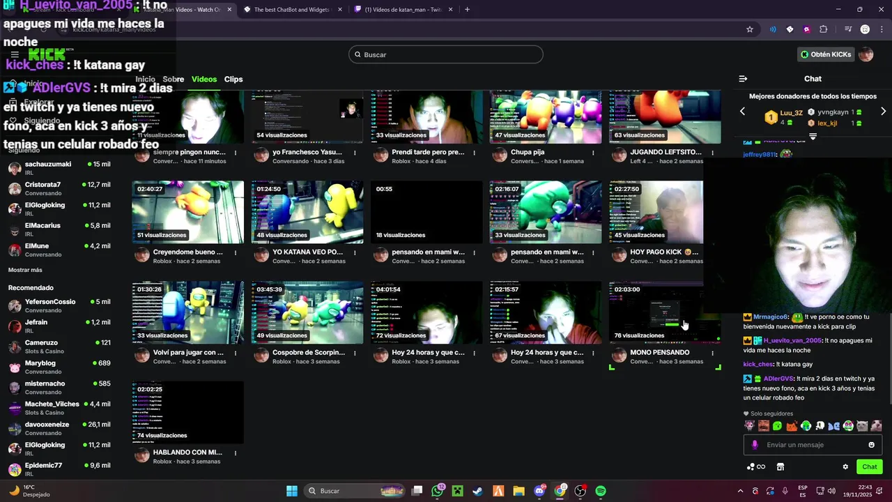Open the Kick profile avatar menu
The image size is (892, 502).
pos(866,54)
